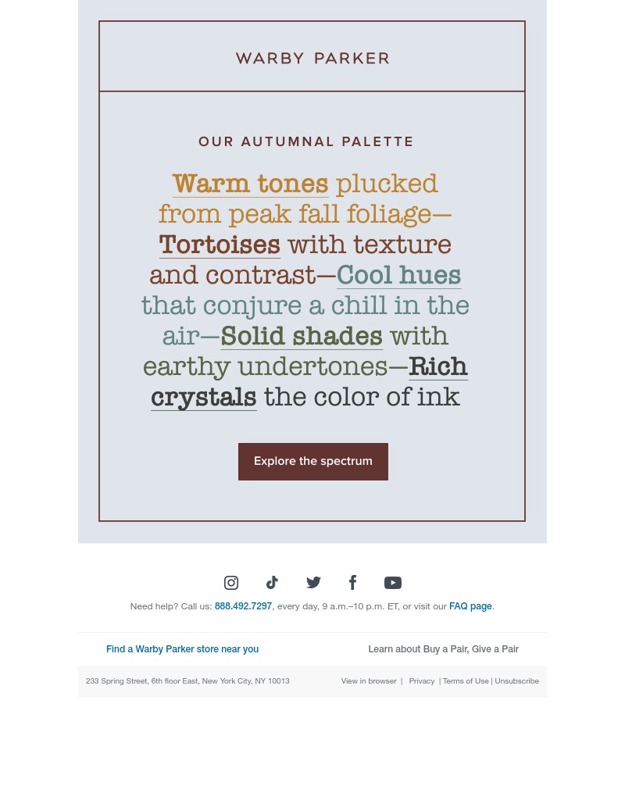Follow the Warm tones link
Screen dimensions: 625x800
click(x=251, y=184)
